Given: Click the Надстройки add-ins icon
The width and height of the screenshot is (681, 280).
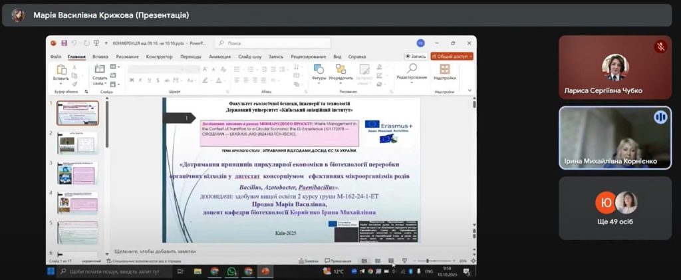Looking at the screenshot, I should pos(445,72).
